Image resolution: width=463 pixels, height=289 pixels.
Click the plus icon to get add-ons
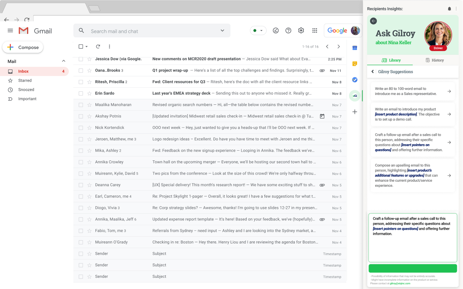tap(355, 112)
